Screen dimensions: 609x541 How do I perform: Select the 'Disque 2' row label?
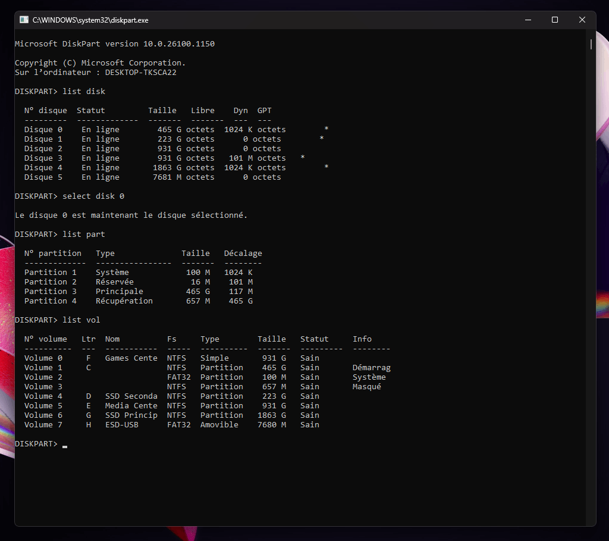point(43,148)
